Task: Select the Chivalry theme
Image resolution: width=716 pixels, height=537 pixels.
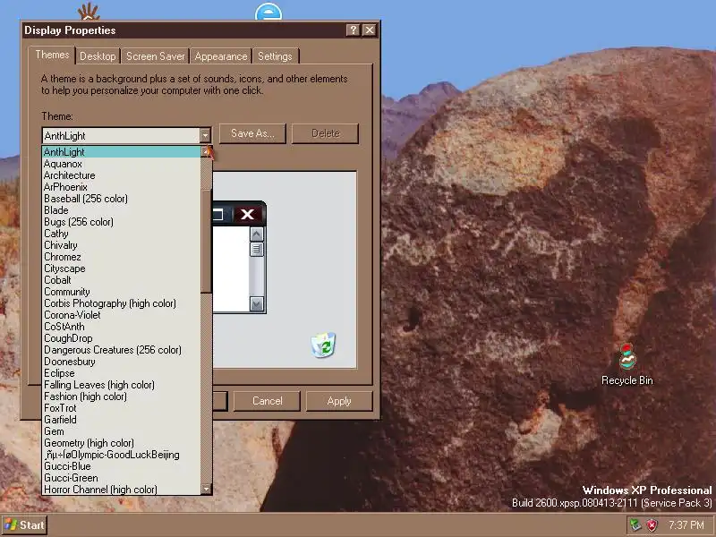Action: [x=122, y=245]
